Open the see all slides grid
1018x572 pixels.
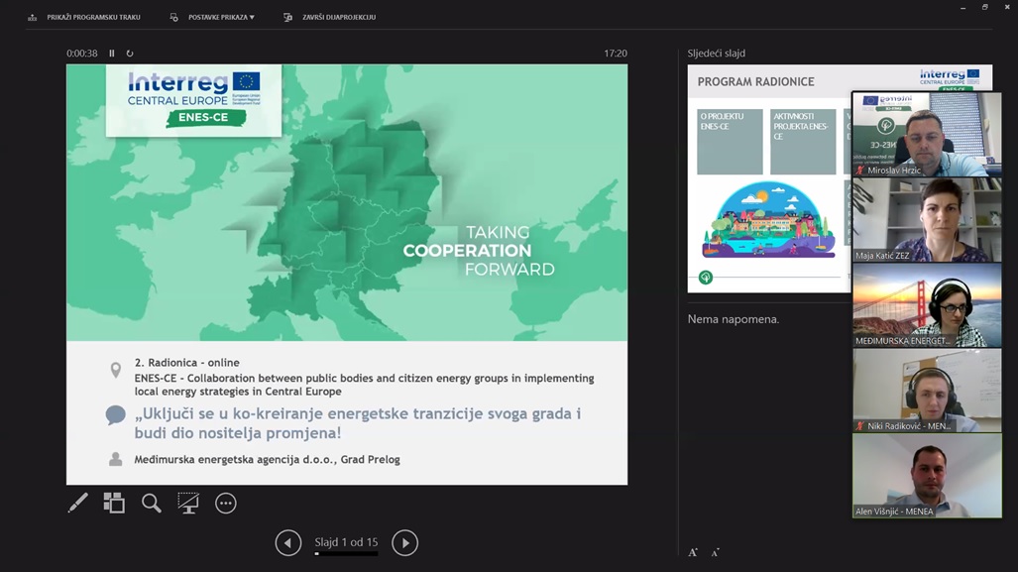(114, 504)
